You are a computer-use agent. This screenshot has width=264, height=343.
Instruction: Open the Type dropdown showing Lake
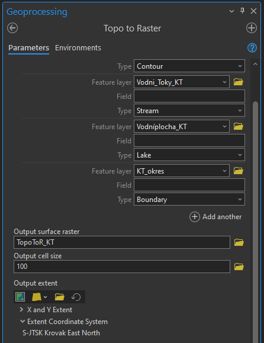click(x=189, y=155)
